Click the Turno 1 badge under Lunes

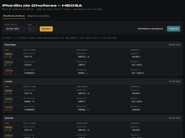(x=9, y=91)
